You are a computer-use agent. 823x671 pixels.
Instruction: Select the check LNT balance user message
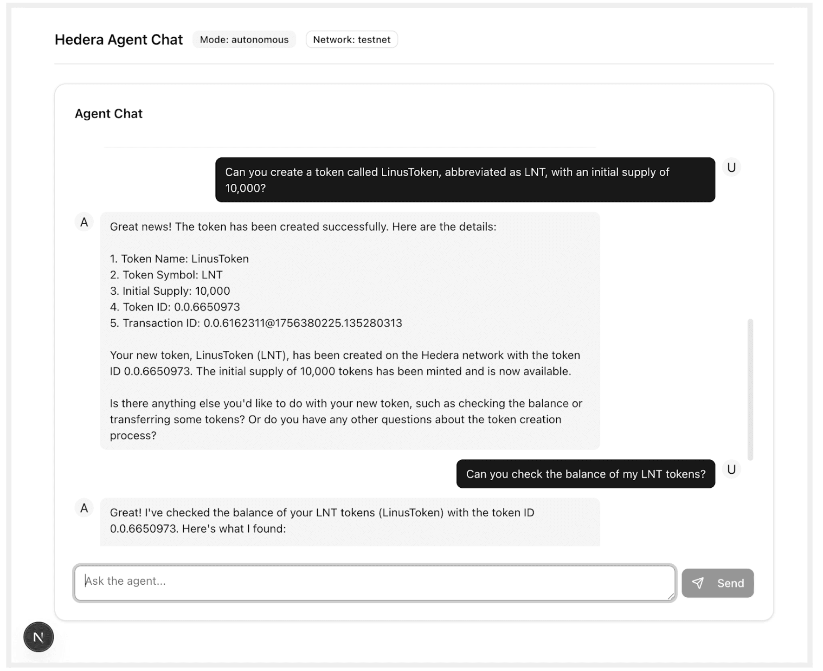coord(585,474)
